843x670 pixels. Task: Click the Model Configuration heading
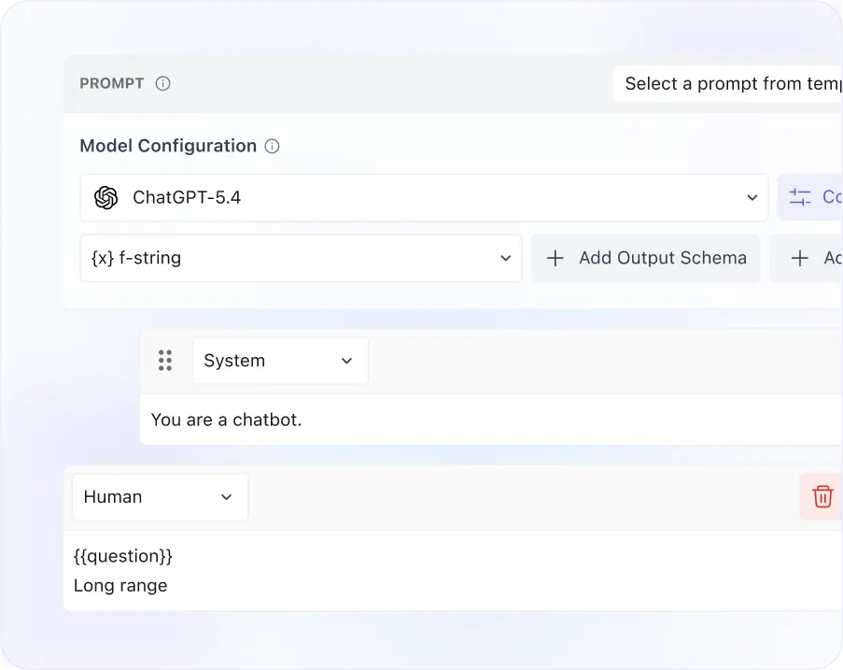click(168, 146)
